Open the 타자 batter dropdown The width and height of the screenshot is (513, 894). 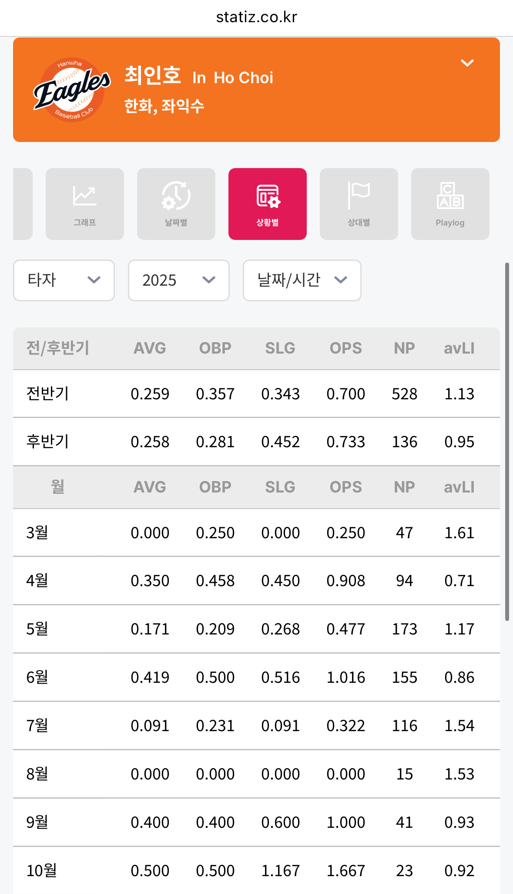coord(64,280)
